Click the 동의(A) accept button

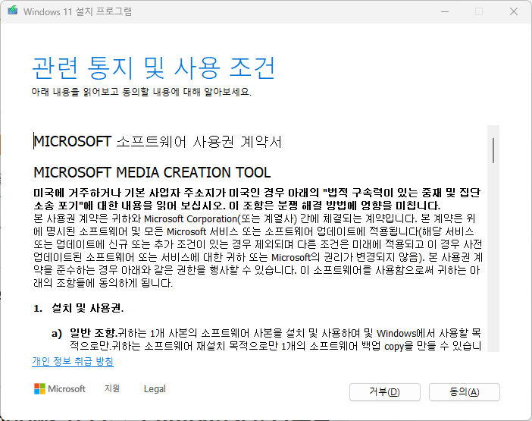[464, 392]
